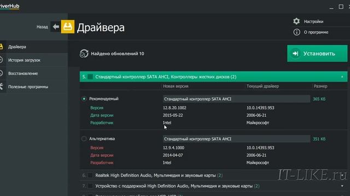Click the Настройки menu entry
350x196 pixels.
coord(313,22)
